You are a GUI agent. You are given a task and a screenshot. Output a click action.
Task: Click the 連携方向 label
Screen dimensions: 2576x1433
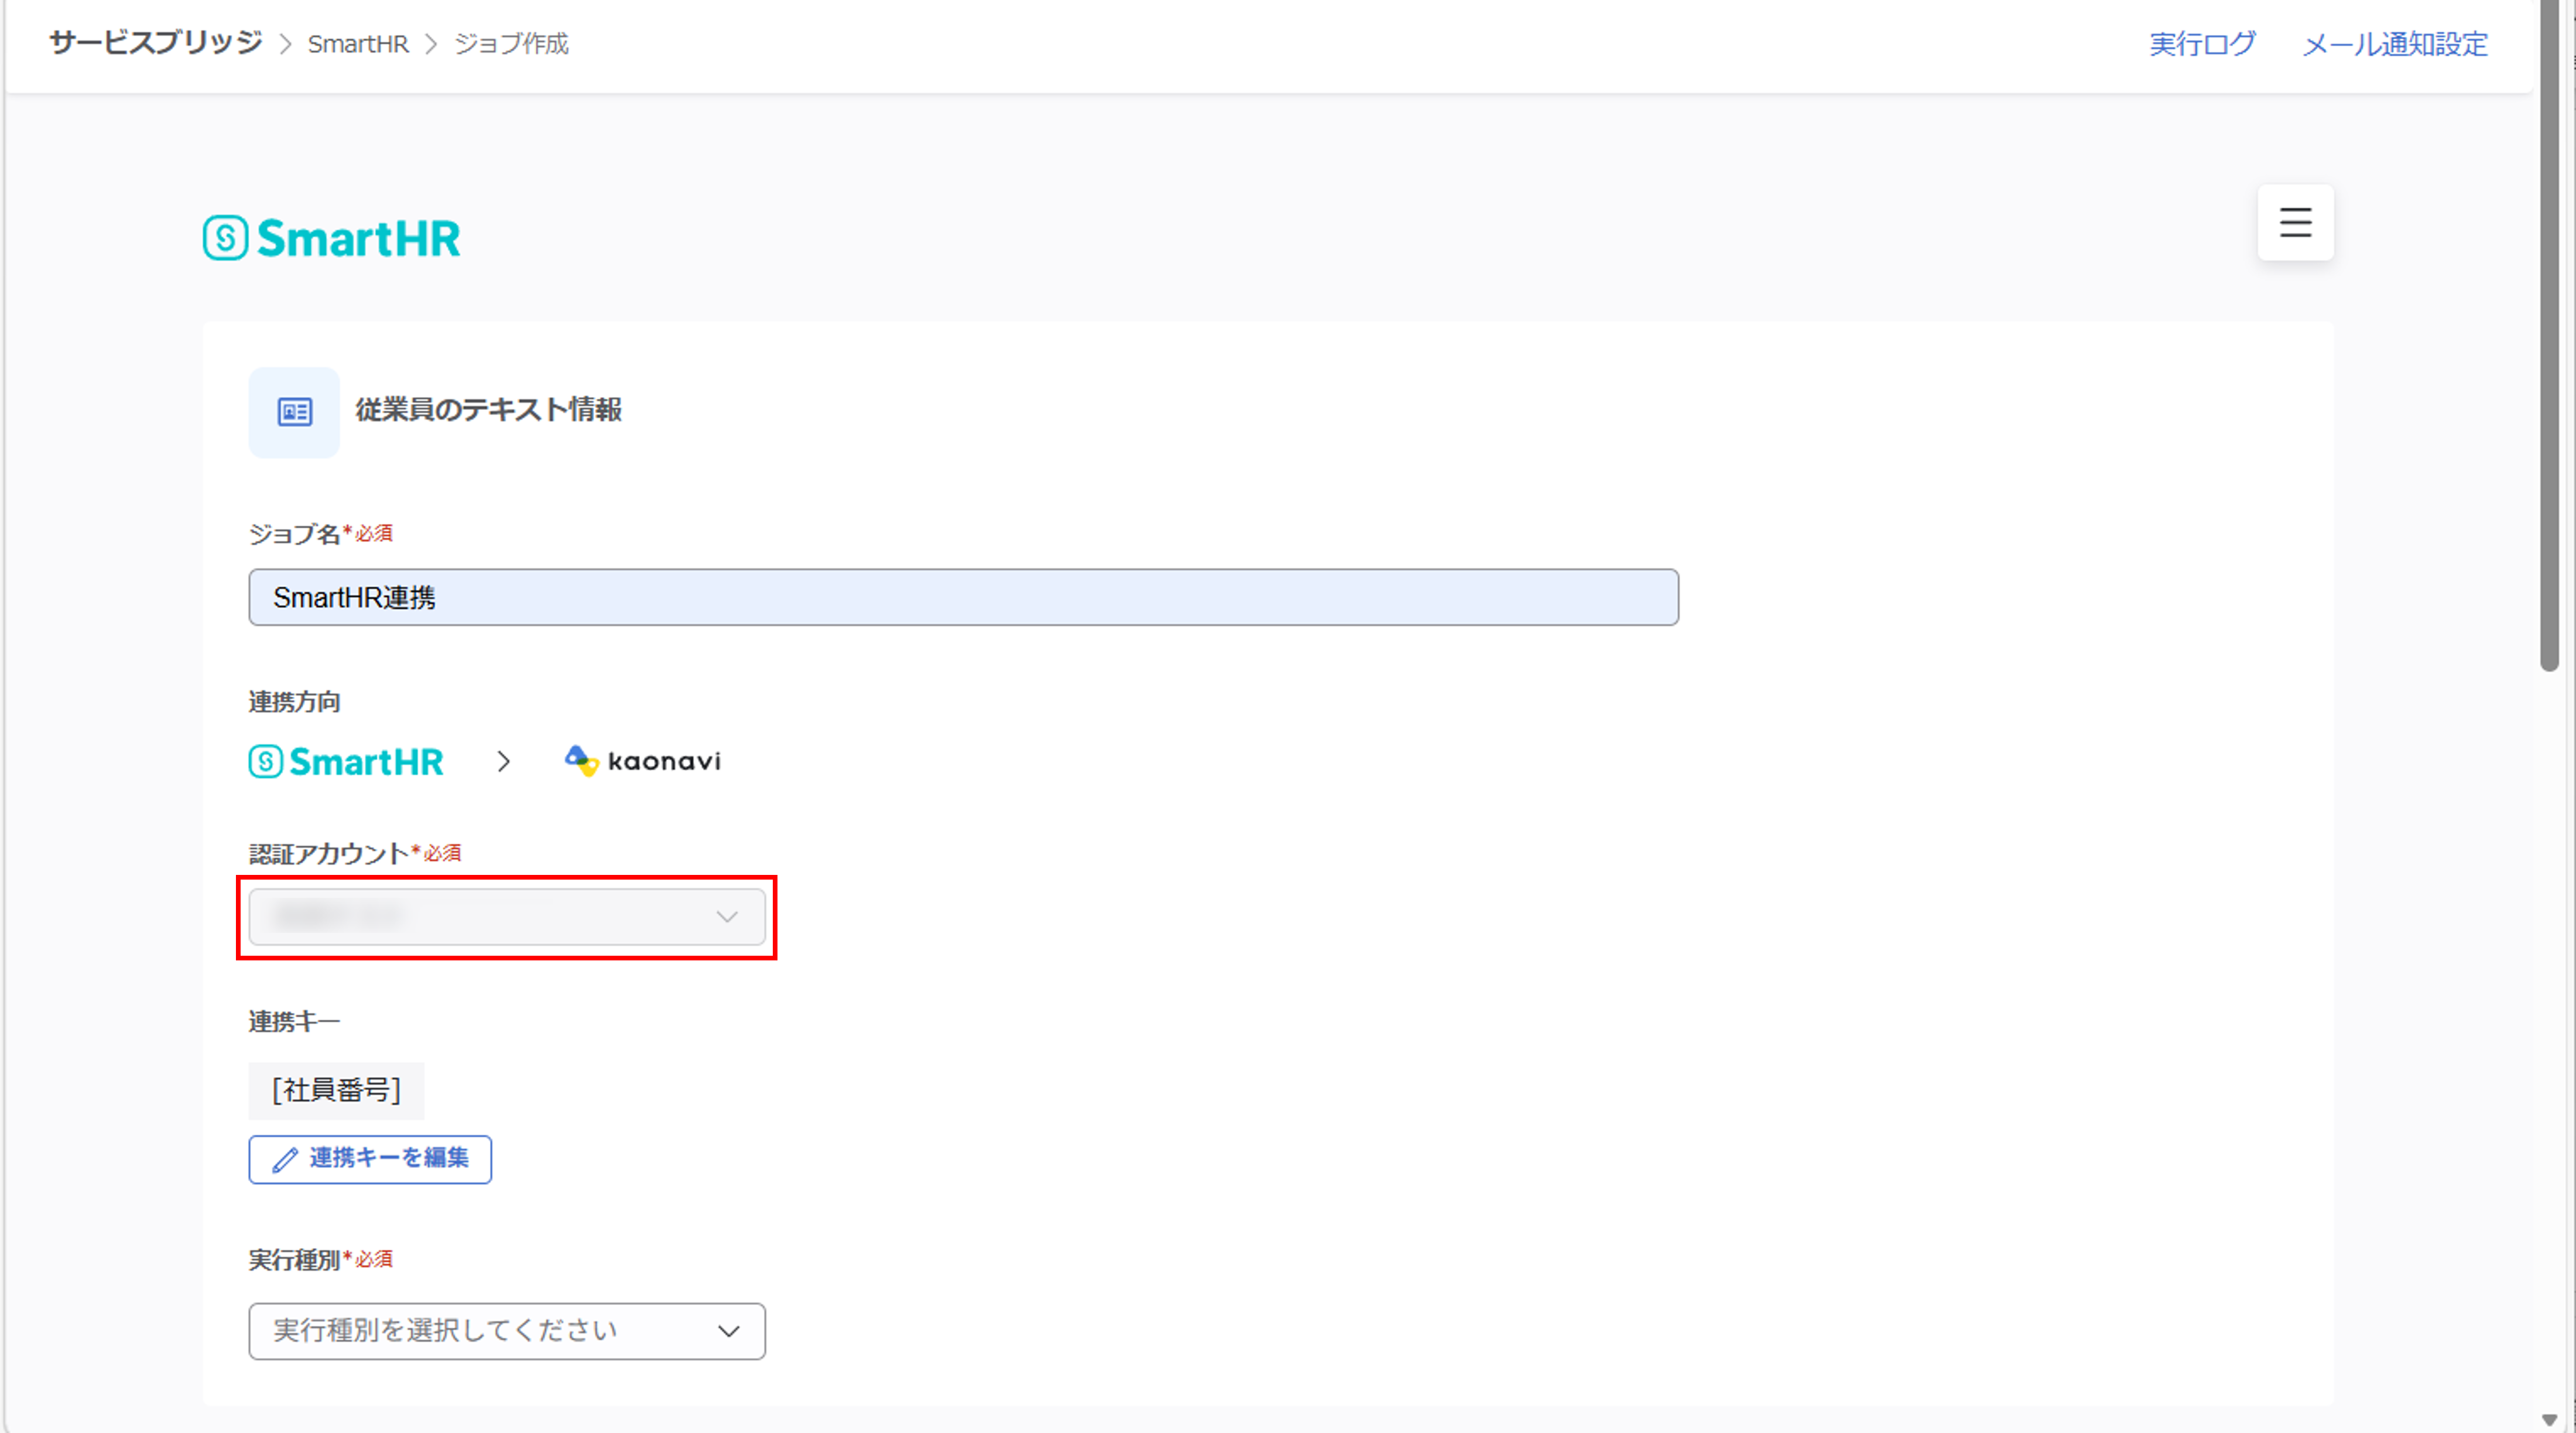[x=294, y=702]
